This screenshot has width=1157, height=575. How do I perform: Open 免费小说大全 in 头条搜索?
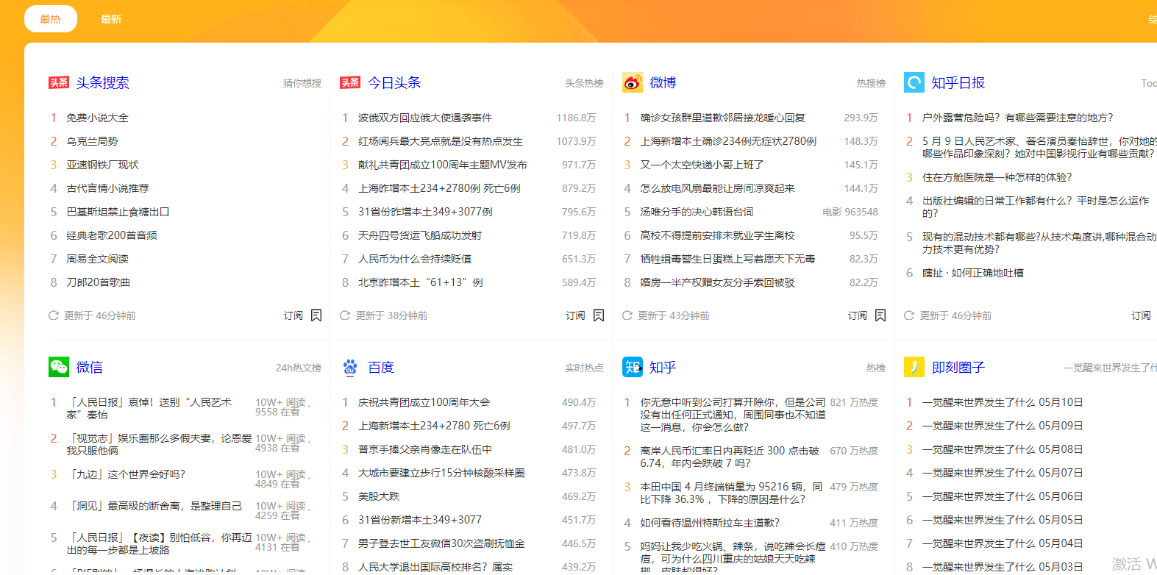coord(97,118)
